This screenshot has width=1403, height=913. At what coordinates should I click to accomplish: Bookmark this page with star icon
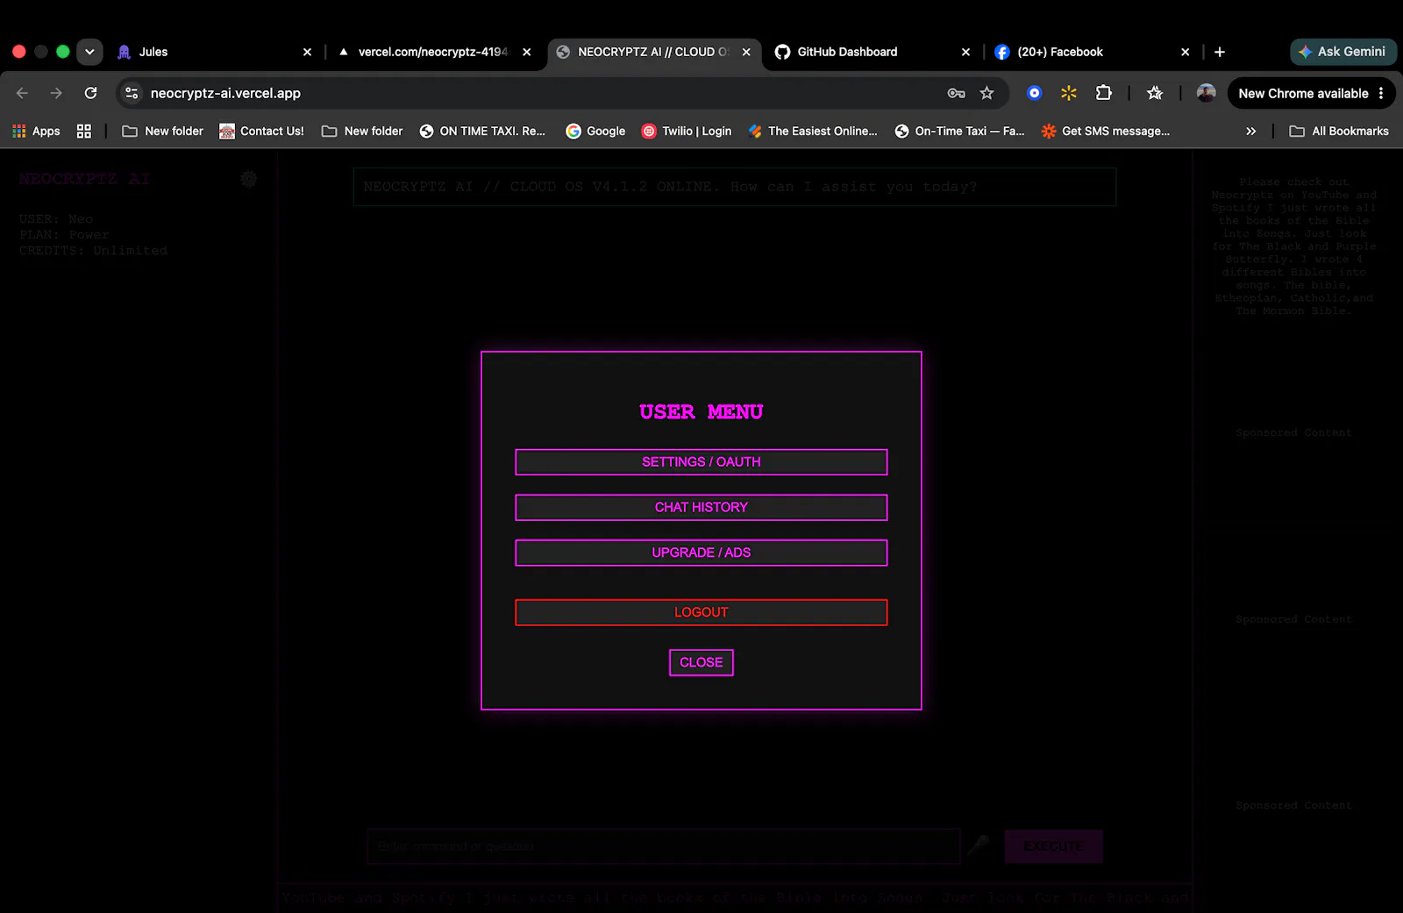click(x=987, y=93)
